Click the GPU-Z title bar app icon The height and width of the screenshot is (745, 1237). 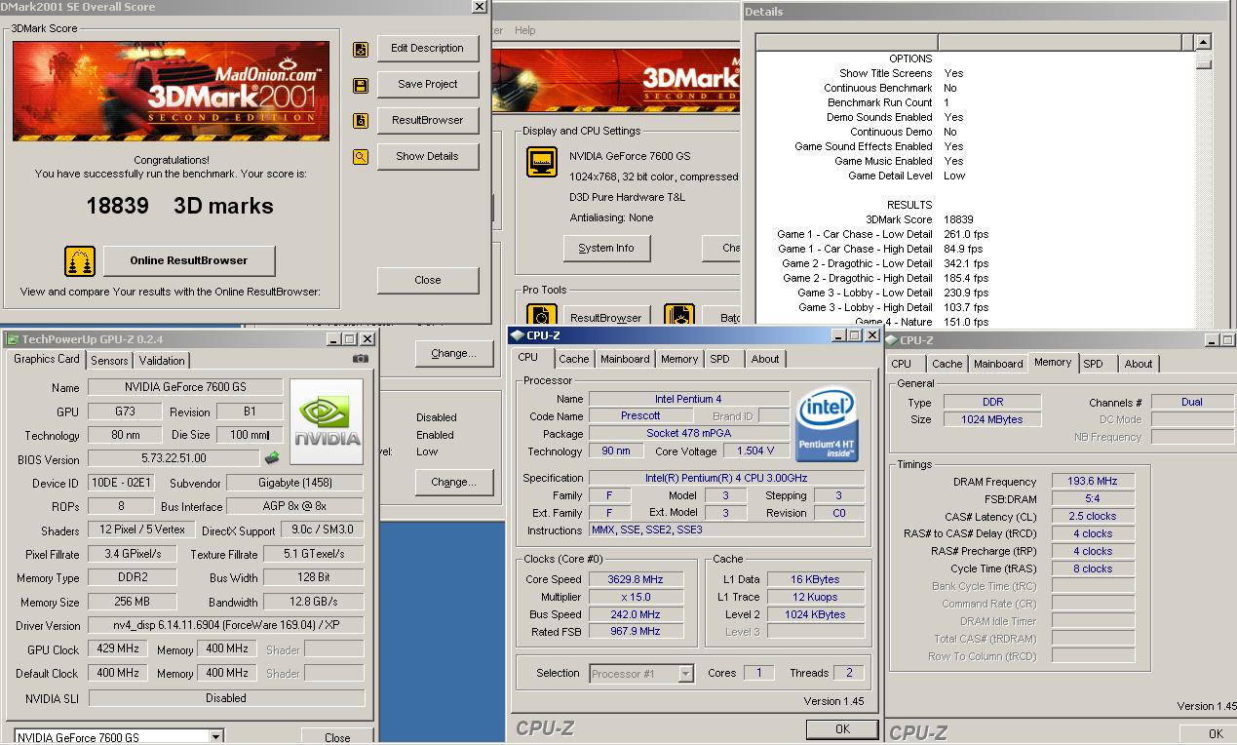(x=12, y=339)
